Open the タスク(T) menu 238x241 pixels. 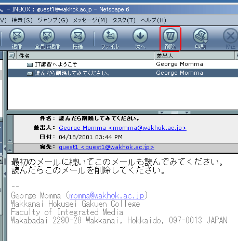[x=124, y=20]
